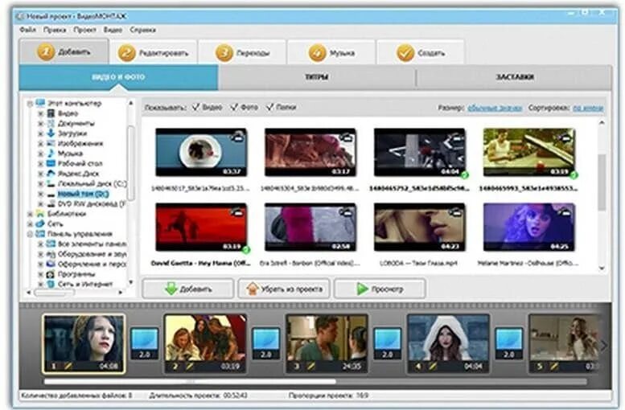625x410 pixels.
Task: Click transition icon between clips 4 and 5
Action: pyautogui.click(x=509, y=344)
